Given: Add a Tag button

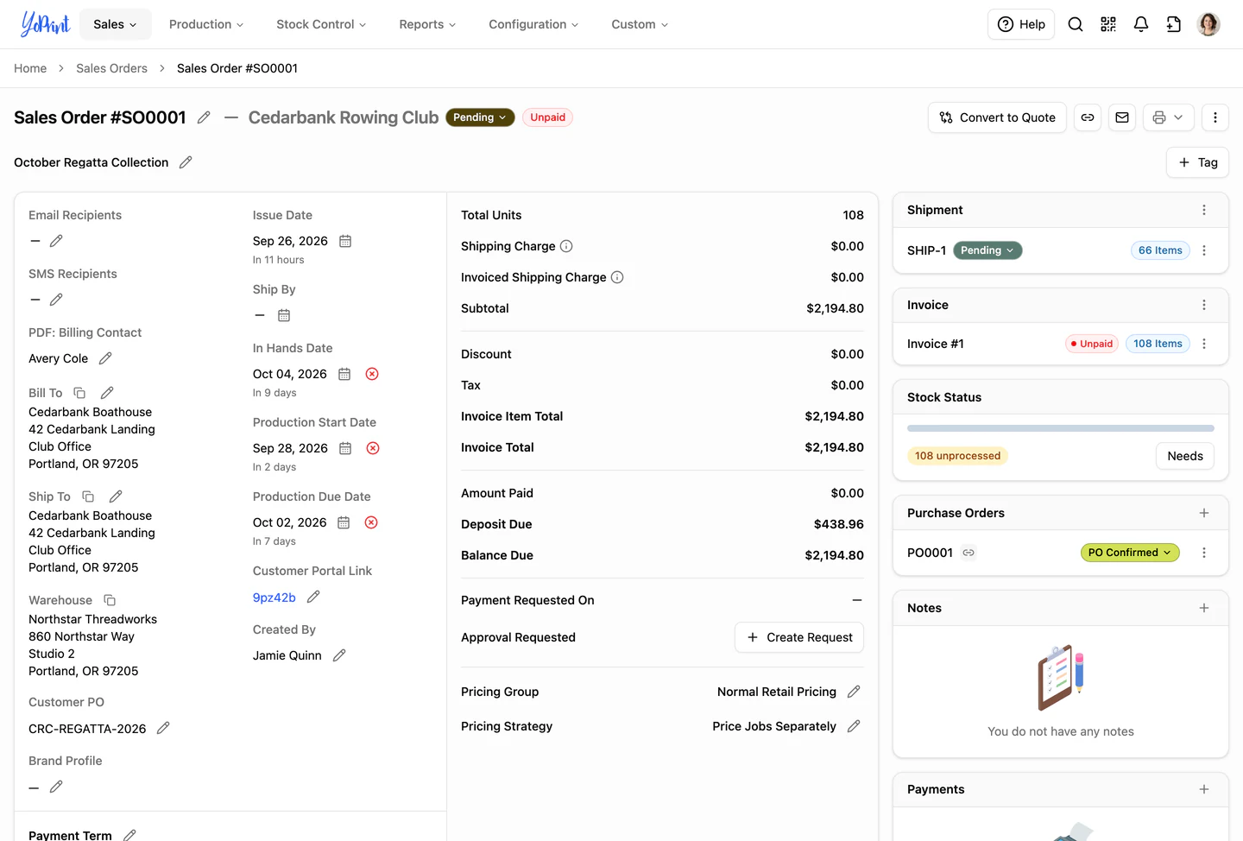Looking at the screenshot, I should click(1197, 162).
